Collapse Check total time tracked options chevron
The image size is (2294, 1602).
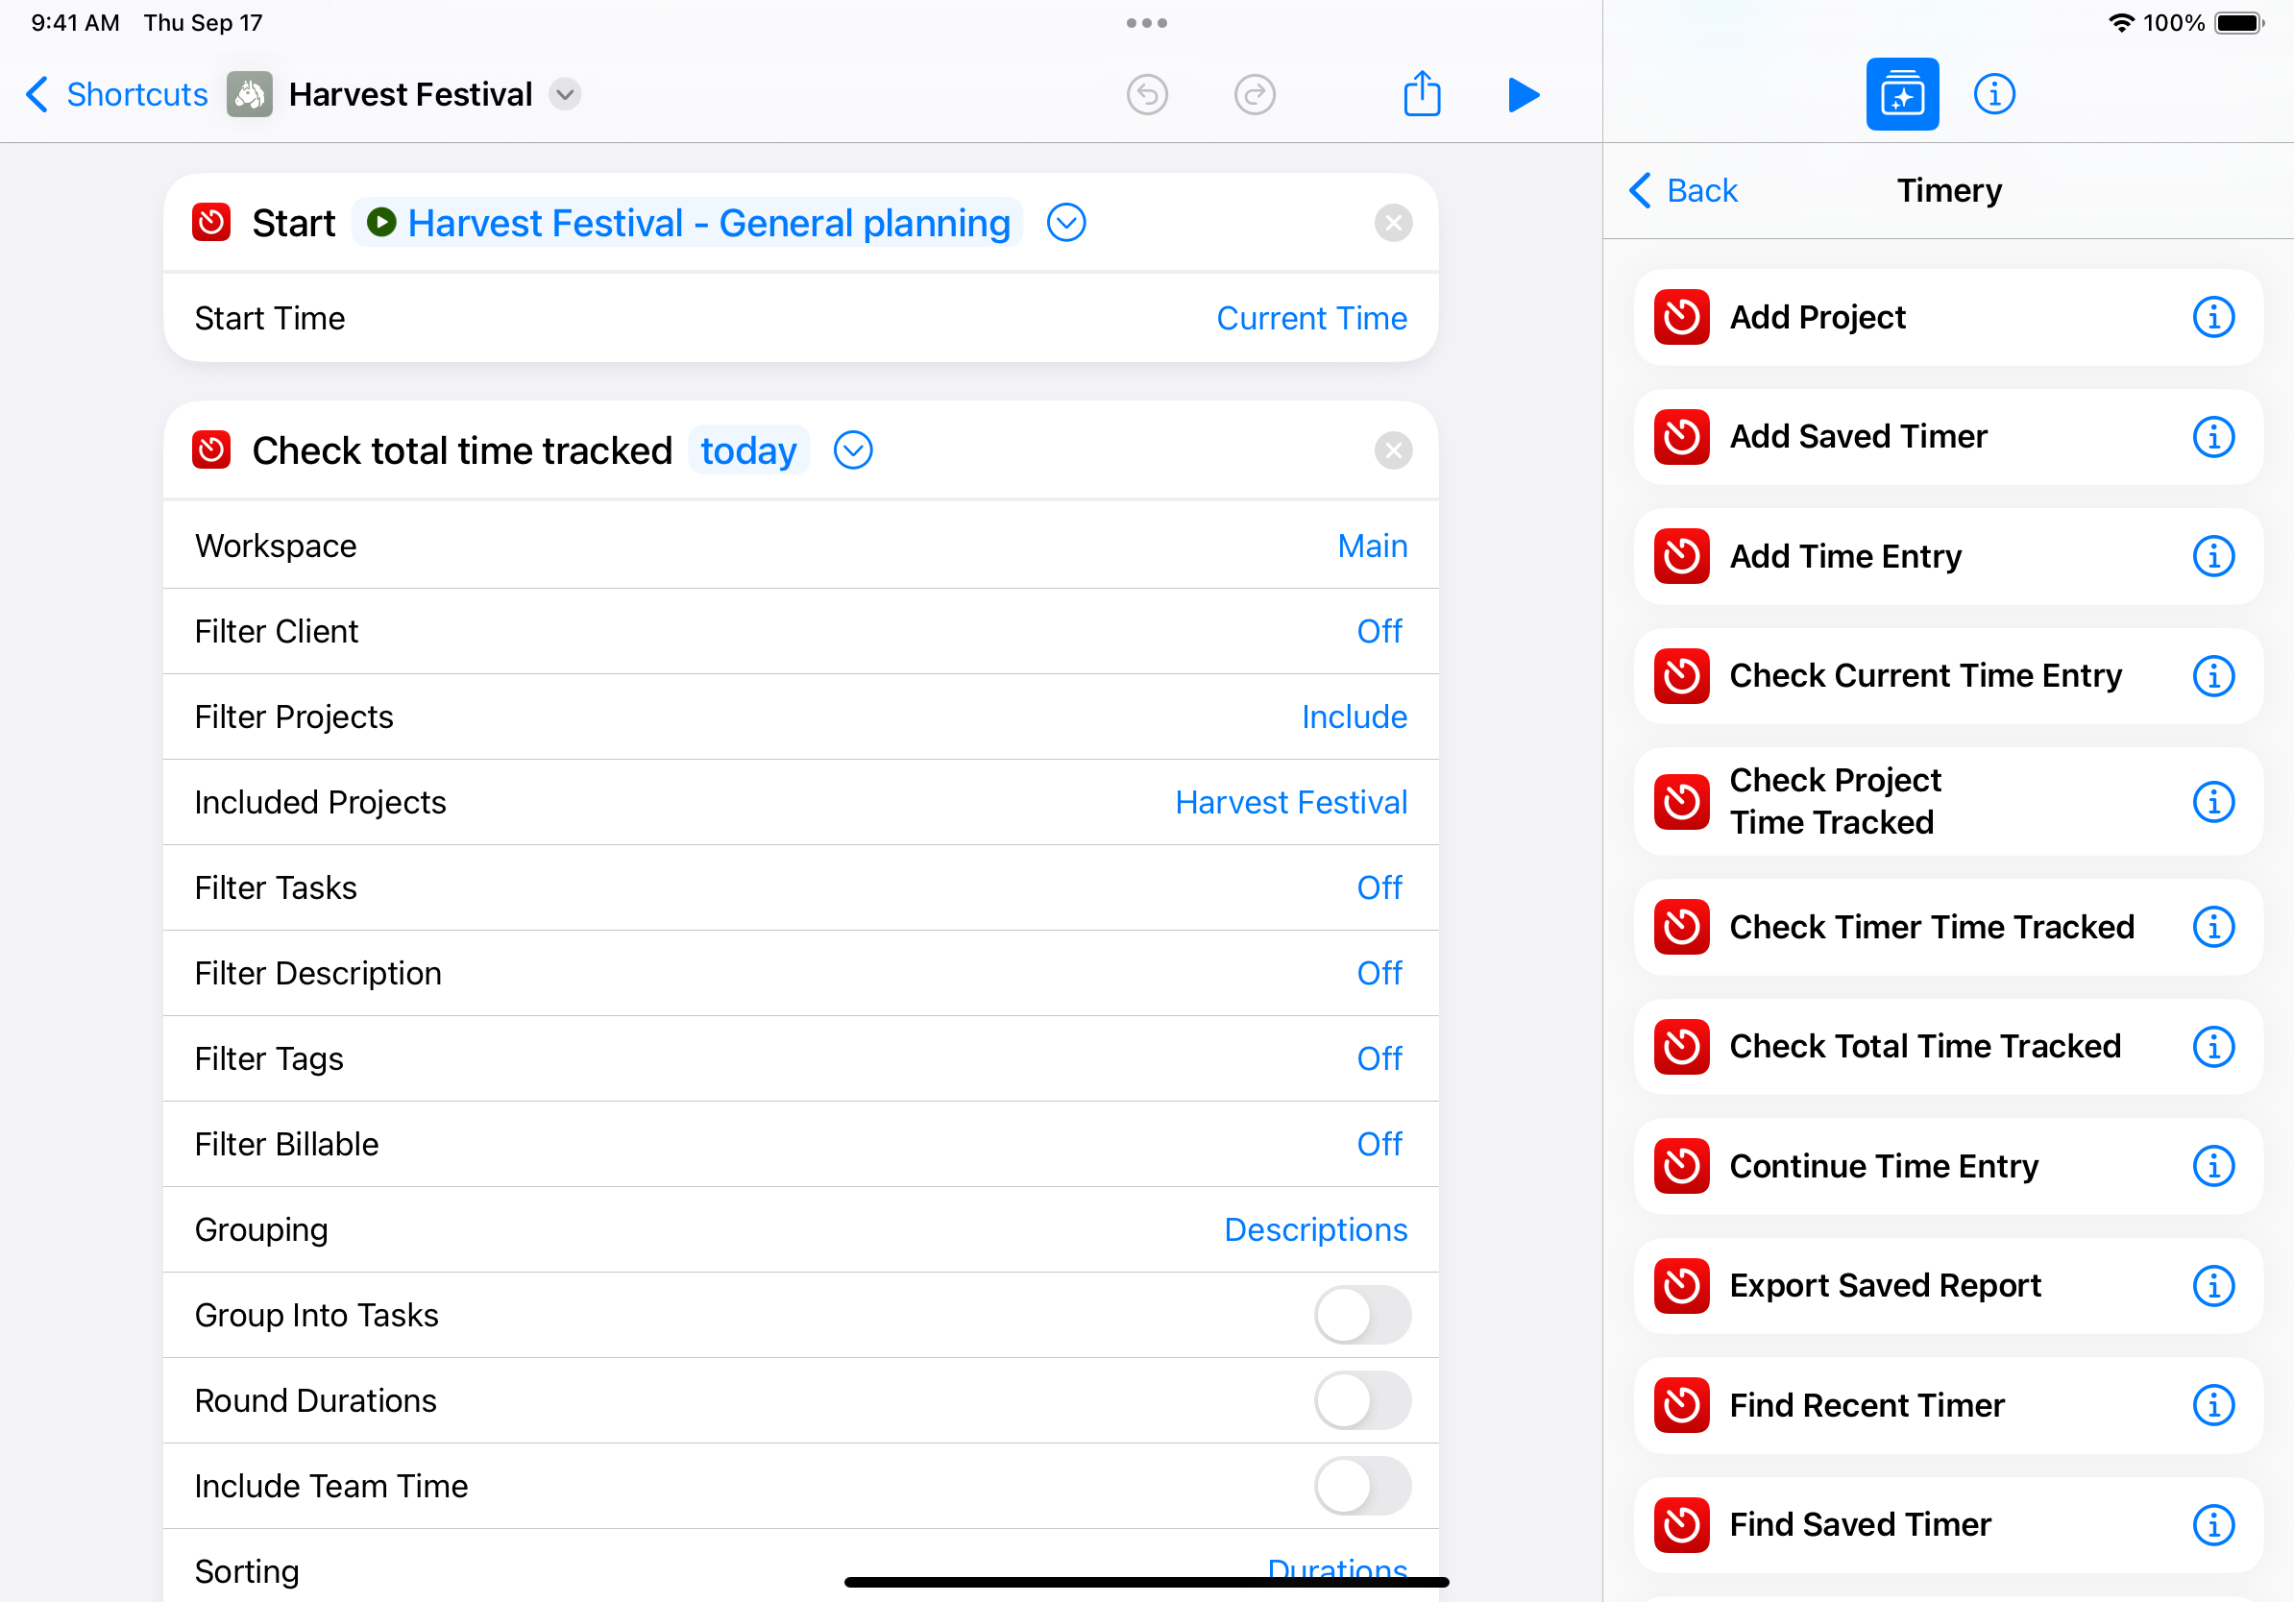click(x=853, y=450)
